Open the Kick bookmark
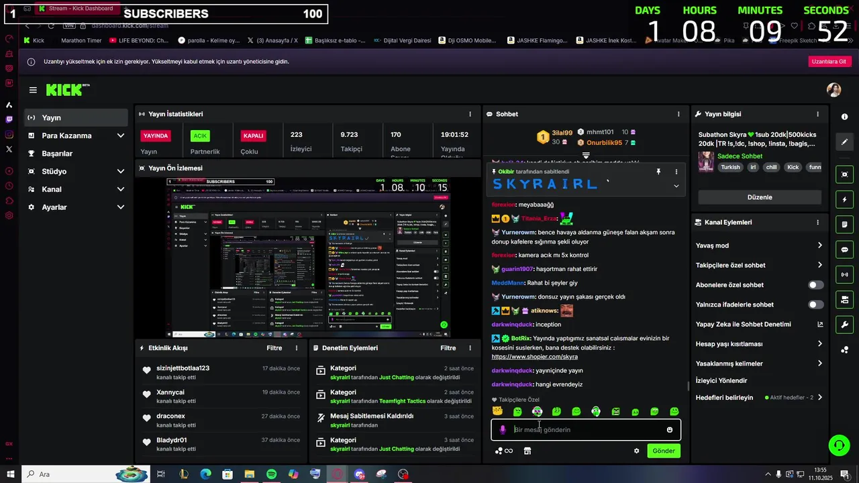859x483 pixels. point(34,40)
